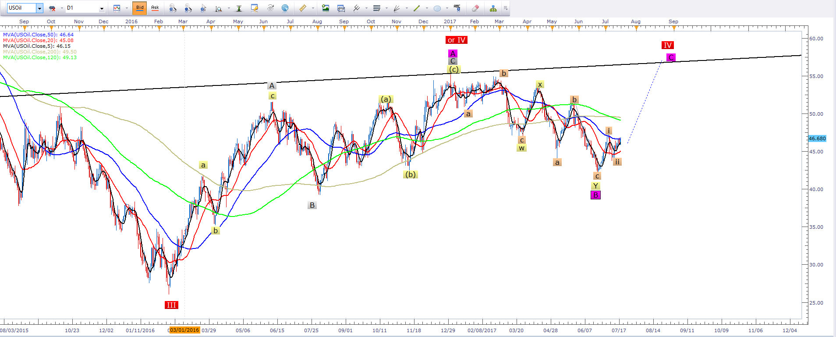The image size is (836, 337).
Task: Click the MVA(USOil.Close,50) indicator label
Action: pyautogui.click(x=38, y=35)
